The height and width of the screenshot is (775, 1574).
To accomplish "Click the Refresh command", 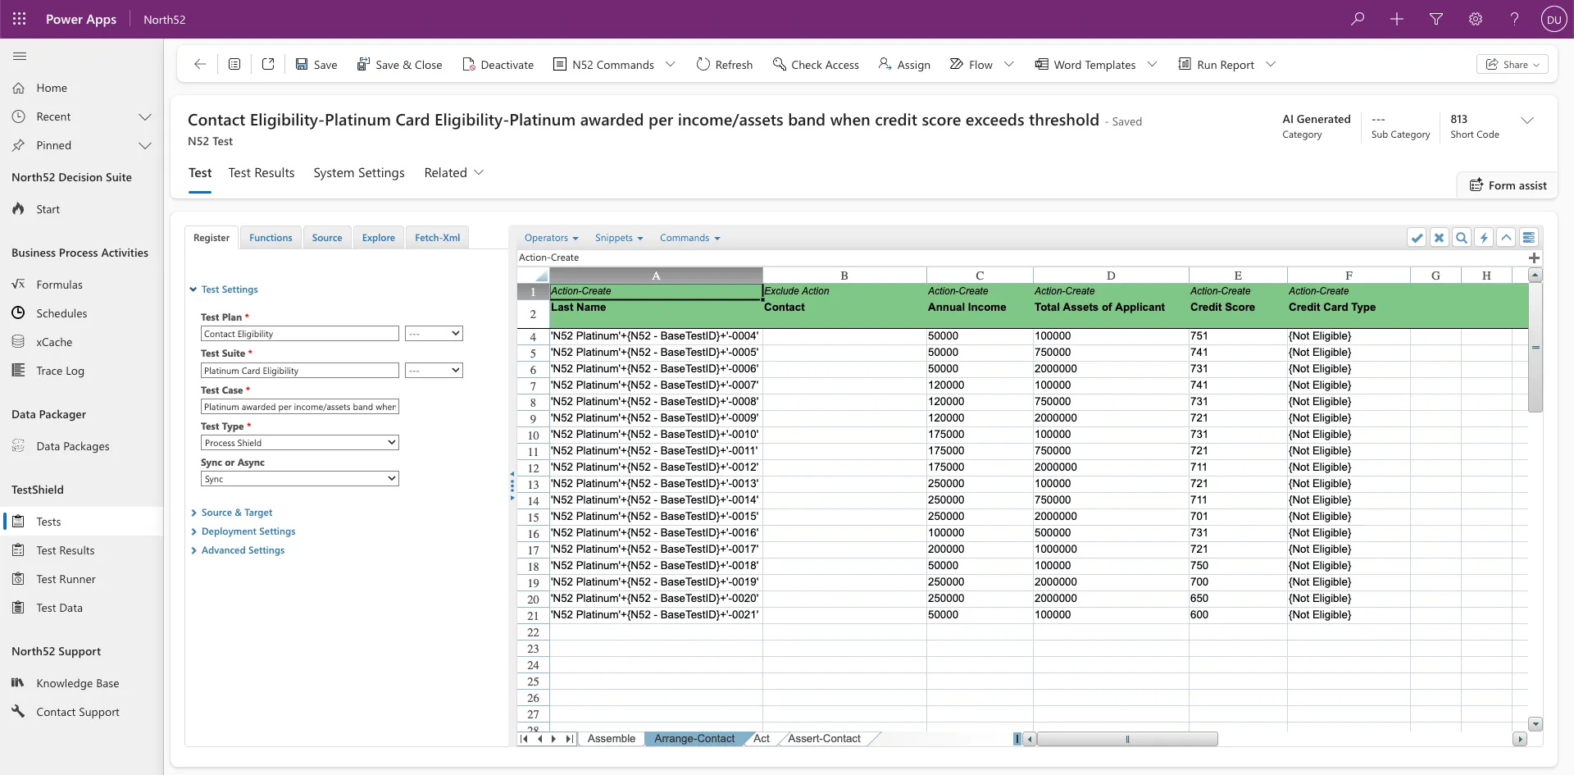I will click(x=725, y=65).
